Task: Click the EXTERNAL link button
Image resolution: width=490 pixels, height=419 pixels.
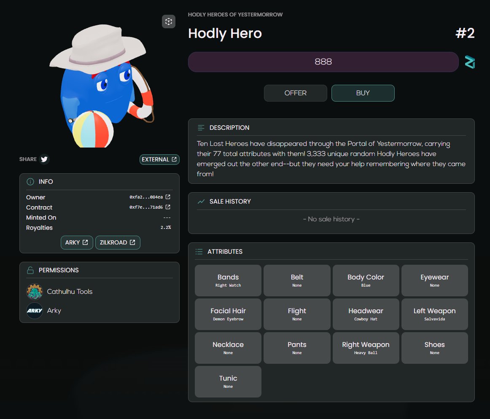Action: coord(159,159)
